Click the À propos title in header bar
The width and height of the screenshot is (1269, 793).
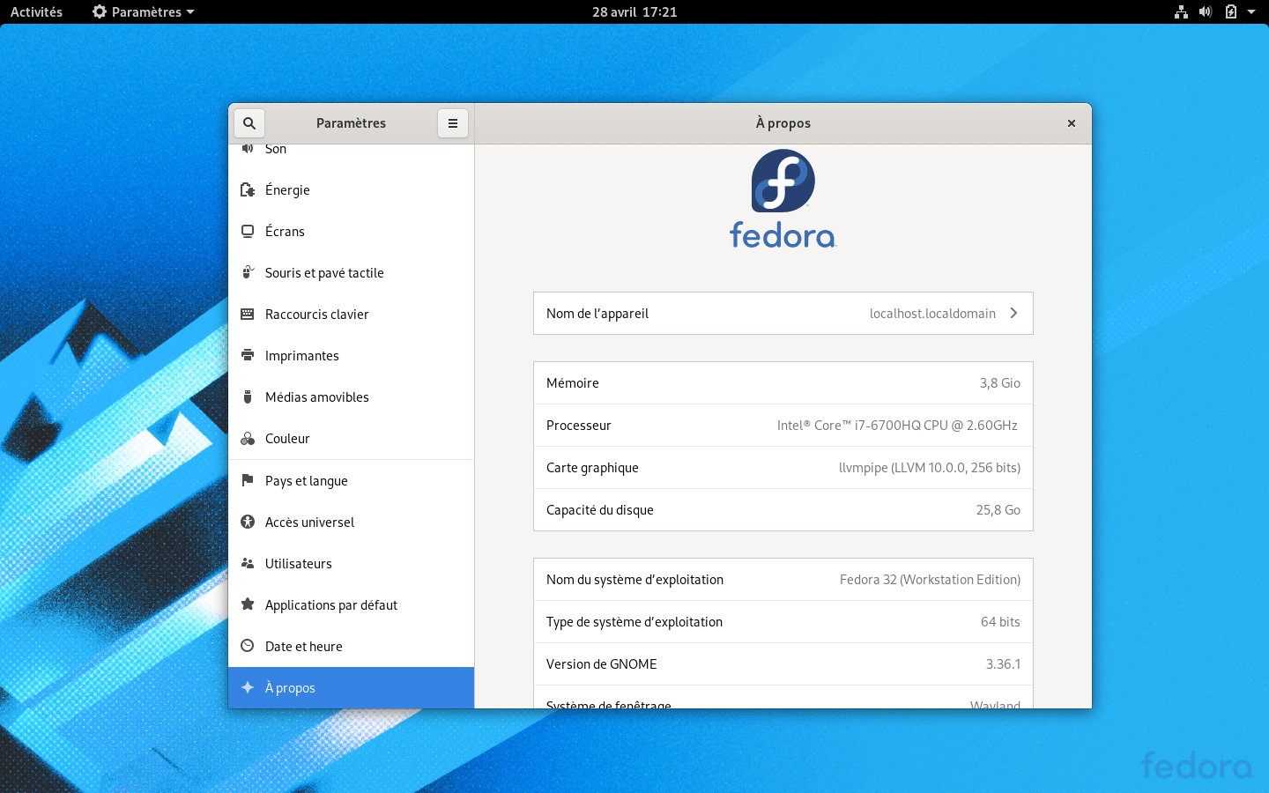tap(783, 123)
